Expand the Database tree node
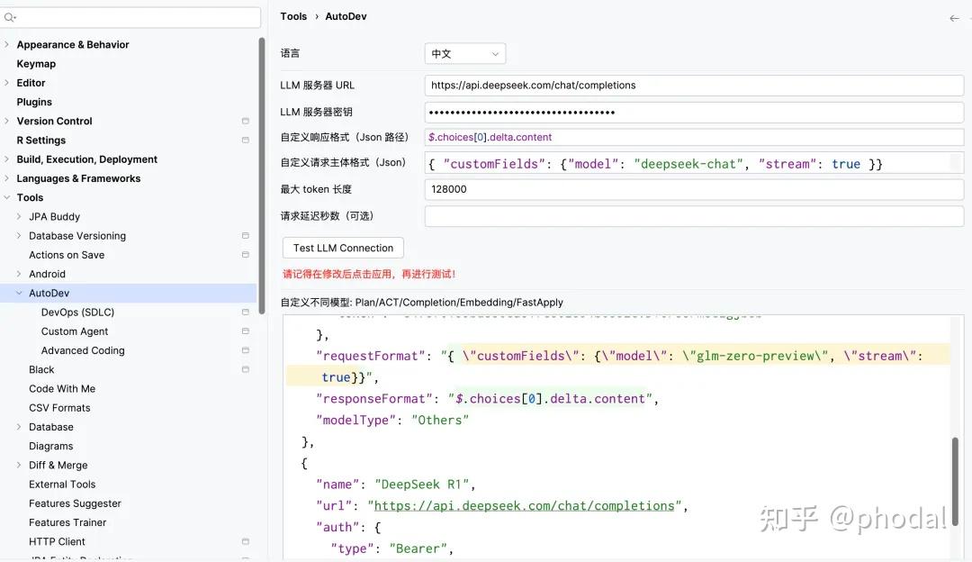972x562 pixels. click(x=18, y=426)
